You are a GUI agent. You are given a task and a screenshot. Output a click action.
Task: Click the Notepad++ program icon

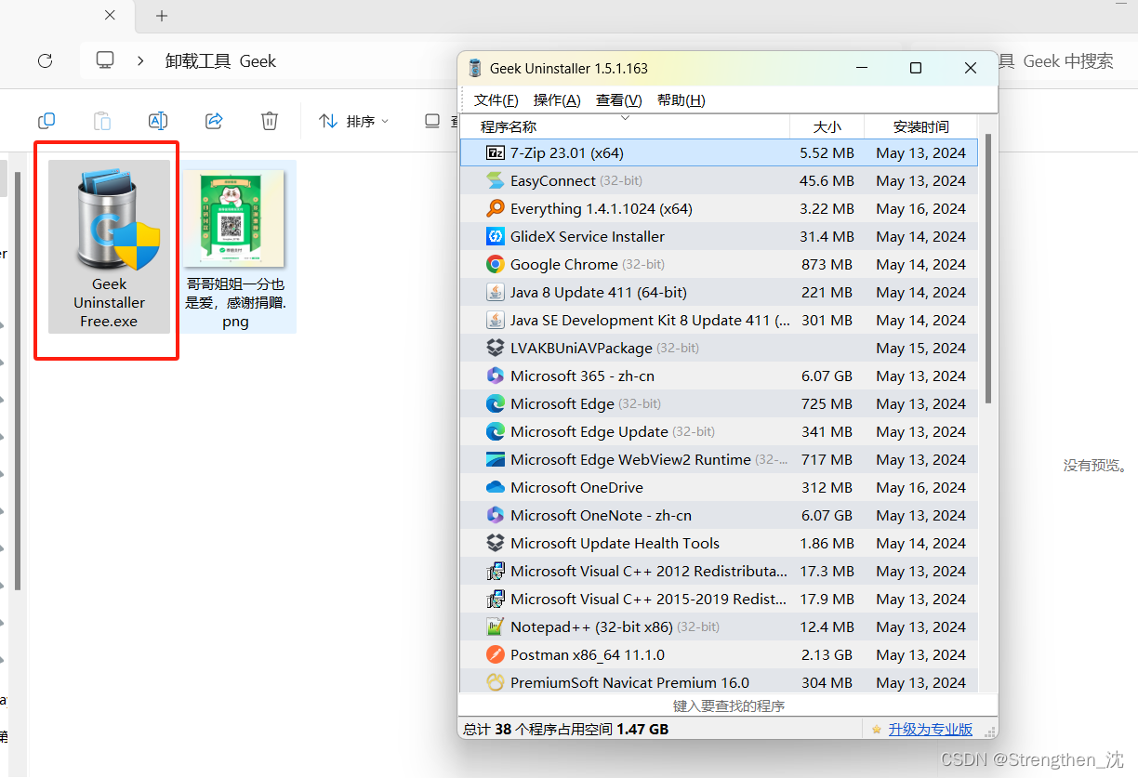496,626
